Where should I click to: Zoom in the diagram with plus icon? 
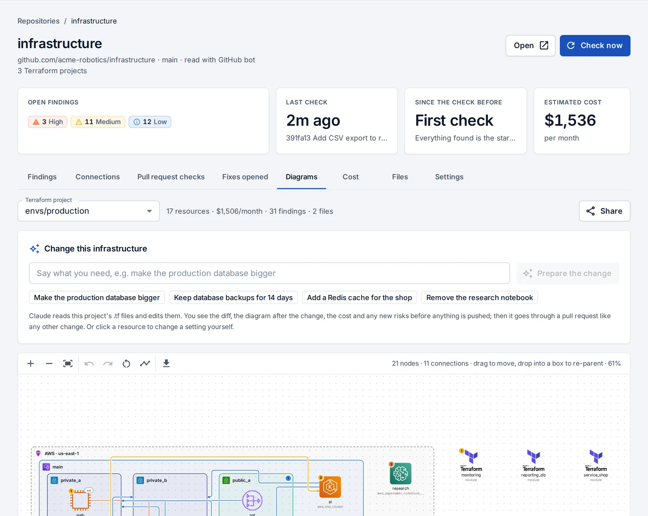[x=30, y=364]
